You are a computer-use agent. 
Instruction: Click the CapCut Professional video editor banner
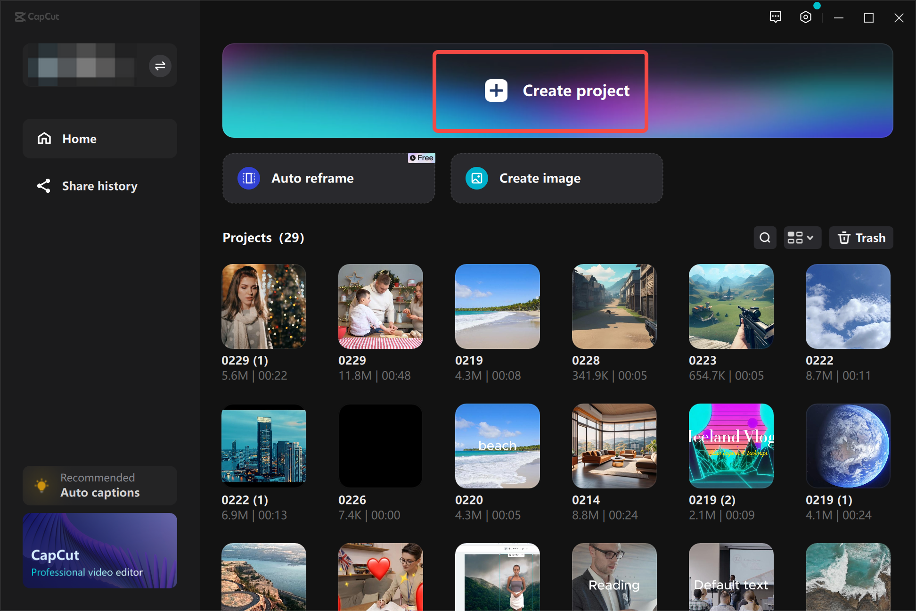[x=99, y=551]
